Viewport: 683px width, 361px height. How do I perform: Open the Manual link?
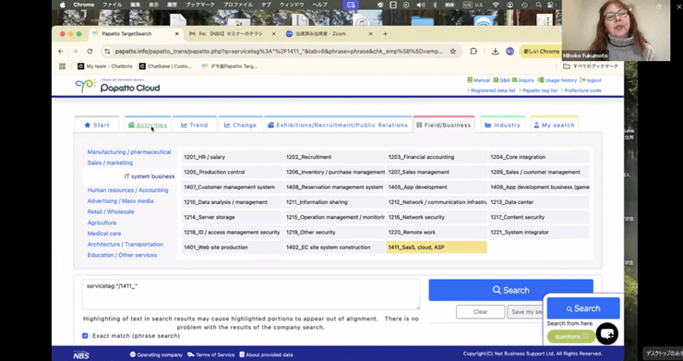479,80
